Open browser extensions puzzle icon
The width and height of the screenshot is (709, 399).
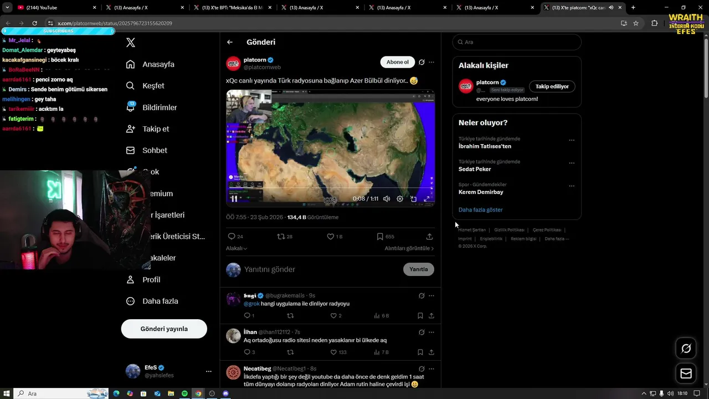[654, 23]
